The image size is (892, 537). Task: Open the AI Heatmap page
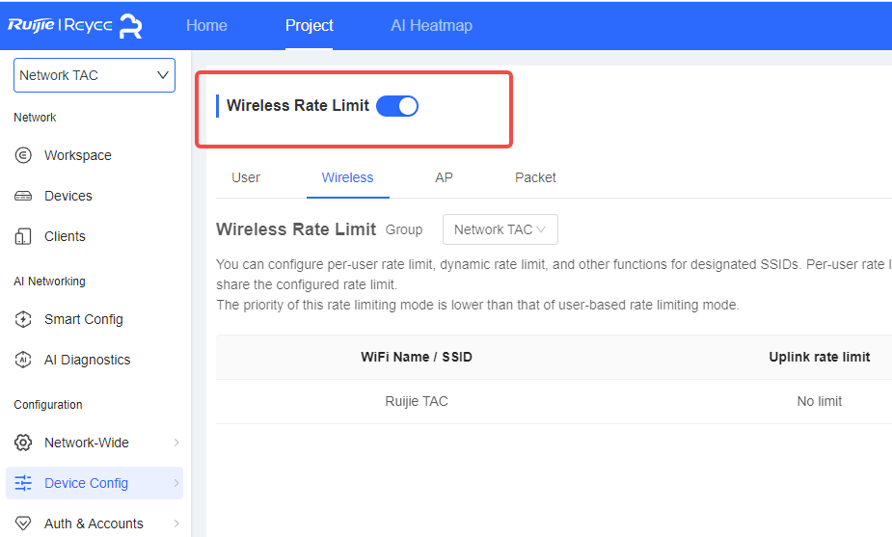[x=431, y=25]
